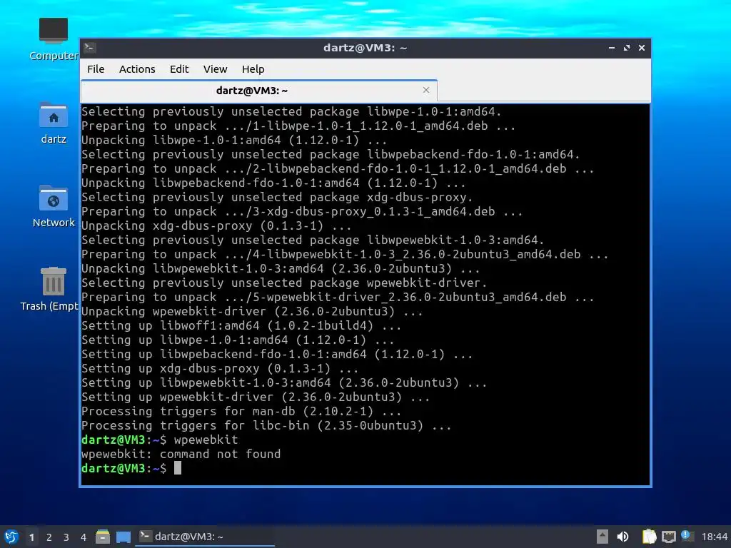Screen dimensions: 731x548
Task: Select dartz@VM3 terminal taskbar entry
Action: (x=205, y=537)
